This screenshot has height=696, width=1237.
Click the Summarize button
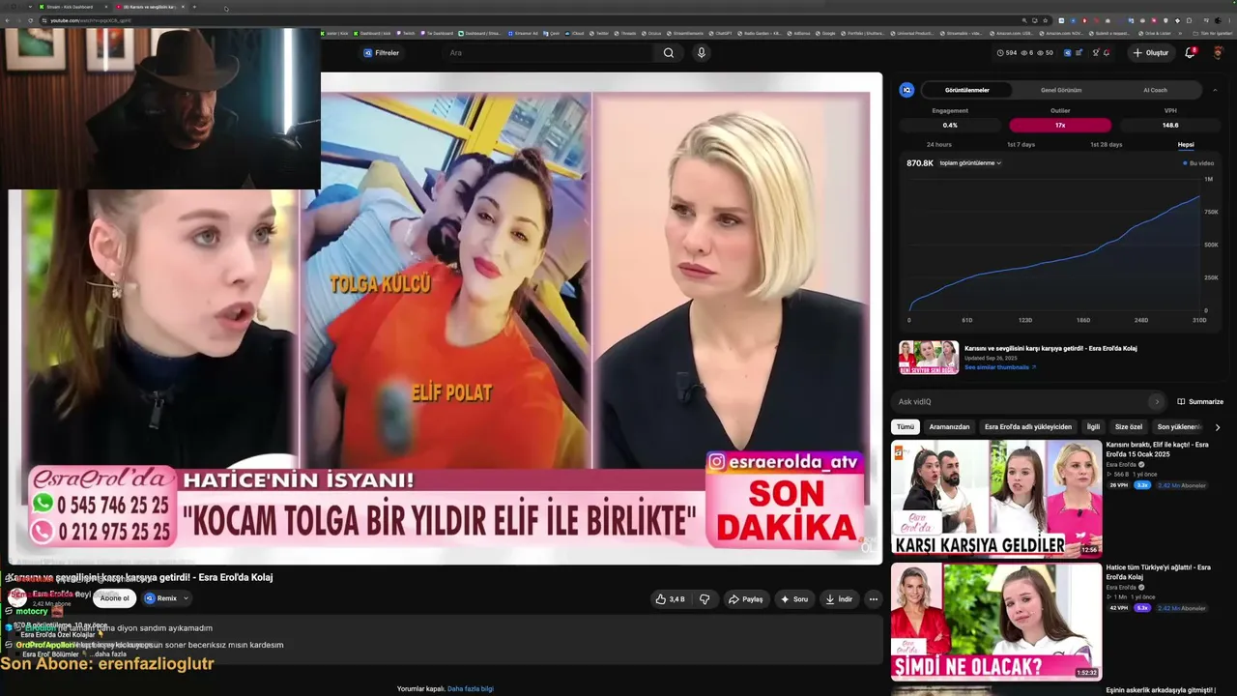click(1200, 401)
